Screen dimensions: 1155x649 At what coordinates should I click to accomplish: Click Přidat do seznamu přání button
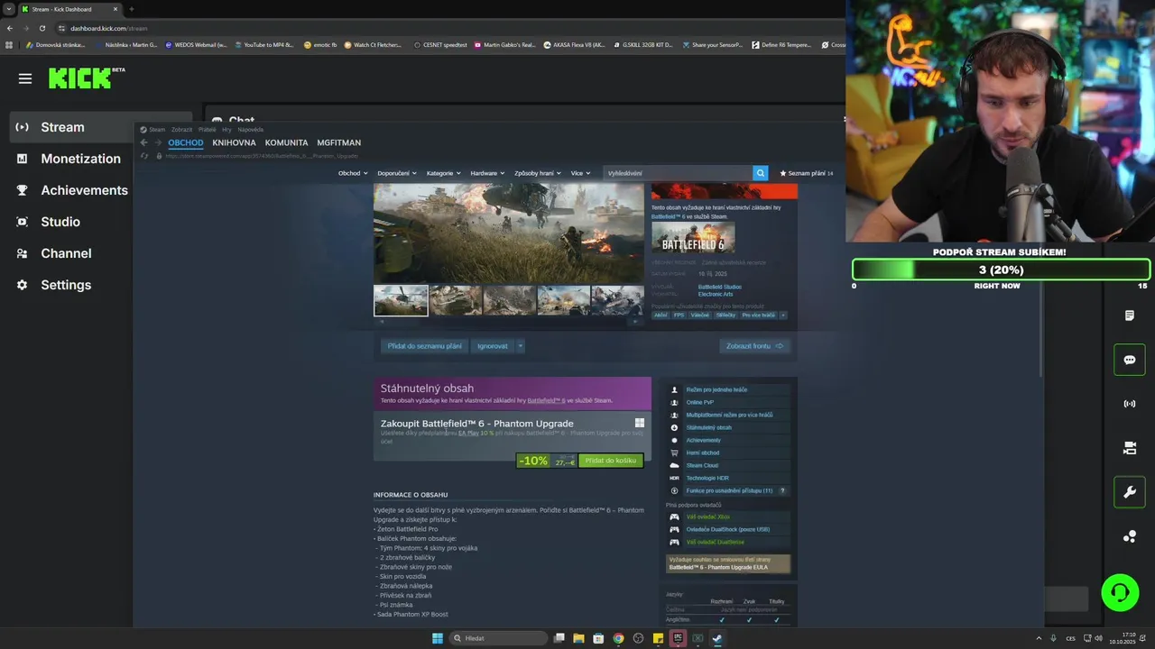click(424, 346)
